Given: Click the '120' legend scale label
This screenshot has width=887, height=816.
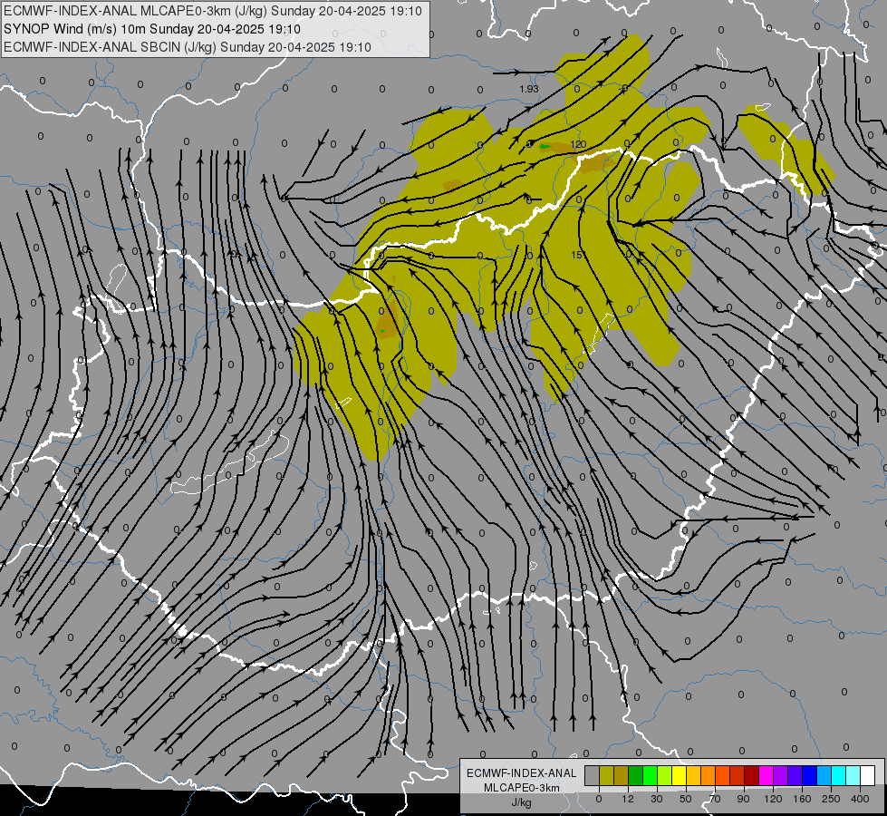Looking at the screenshot, I should click(x=773, y=799).
